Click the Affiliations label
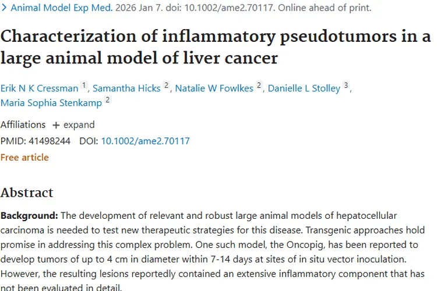 pos(23,125)
